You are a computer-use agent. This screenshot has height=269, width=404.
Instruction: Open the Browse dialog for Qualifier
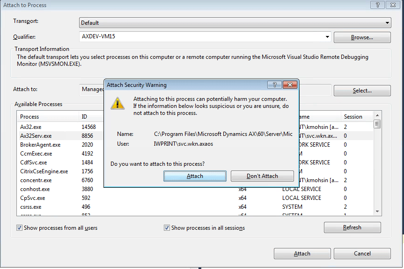[x=361, y=37]
